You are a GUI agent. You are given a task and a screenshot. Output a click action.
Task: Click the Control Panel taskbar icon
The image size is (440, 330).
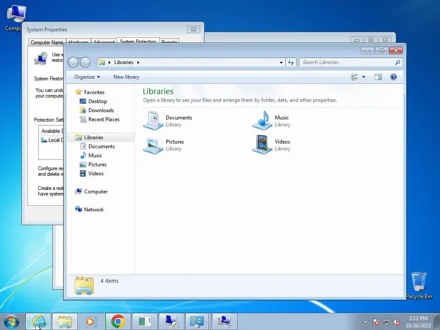point(198,321)
